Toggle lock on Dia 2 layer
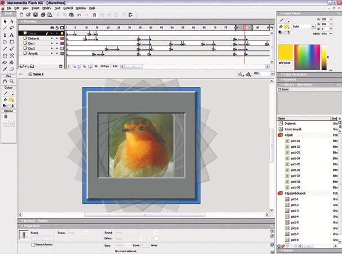 point(57,49)
